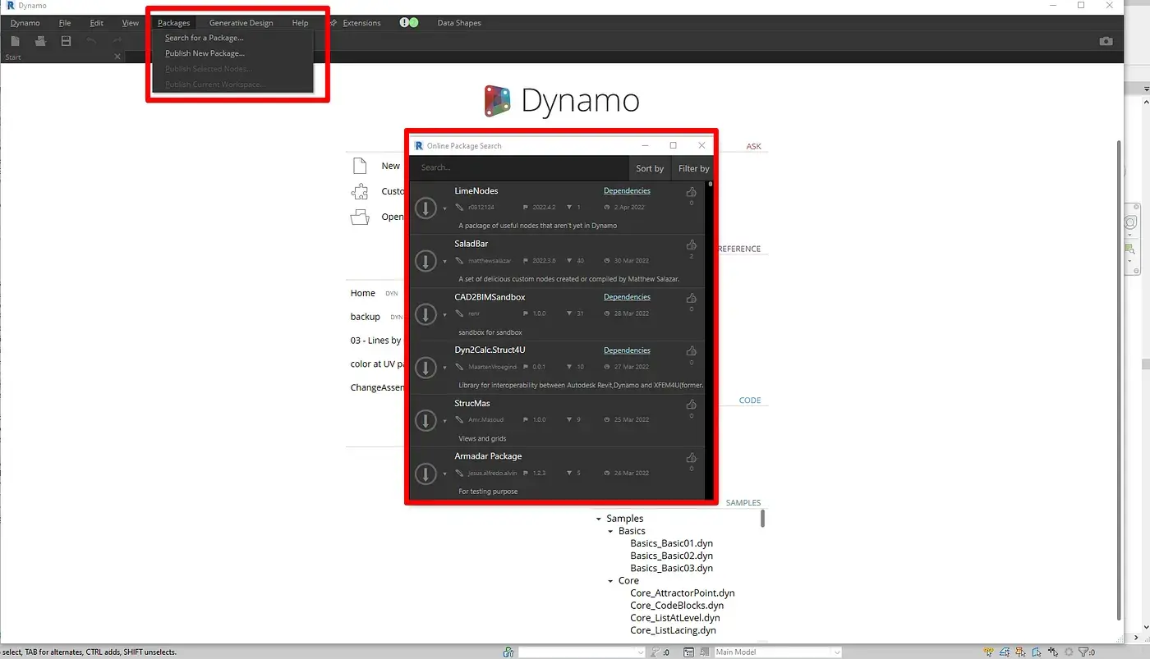Click the worksets icon in Revit status bar
Screen dimensions: 1150x659
(x=509, y=652)
